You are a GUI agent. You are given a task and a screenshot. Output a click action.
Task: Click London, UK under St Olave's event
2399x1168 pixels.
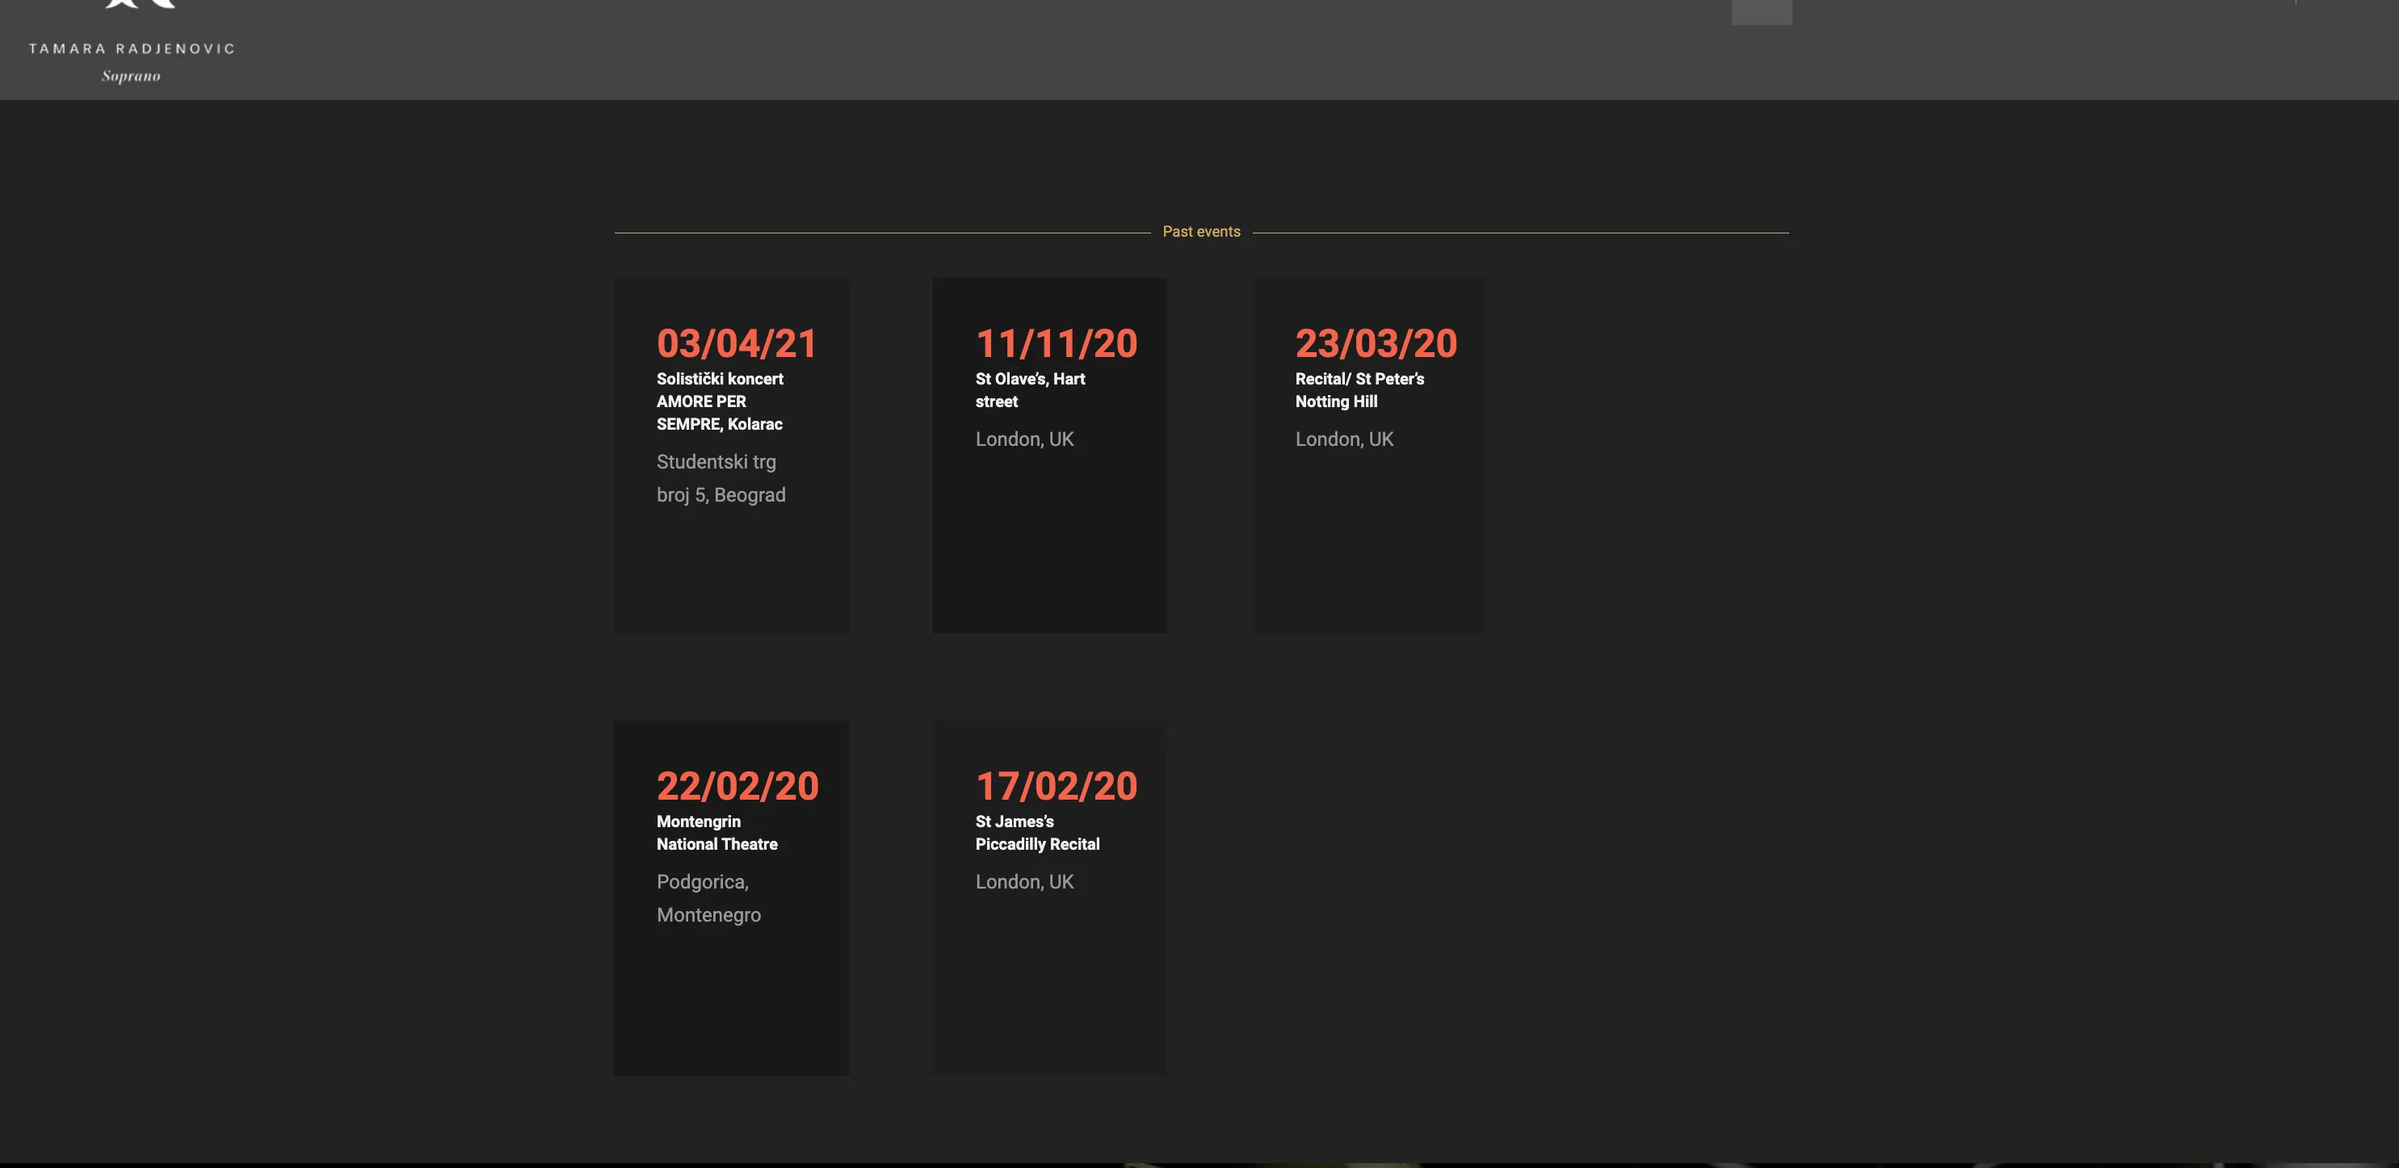tap(1024, 439)
